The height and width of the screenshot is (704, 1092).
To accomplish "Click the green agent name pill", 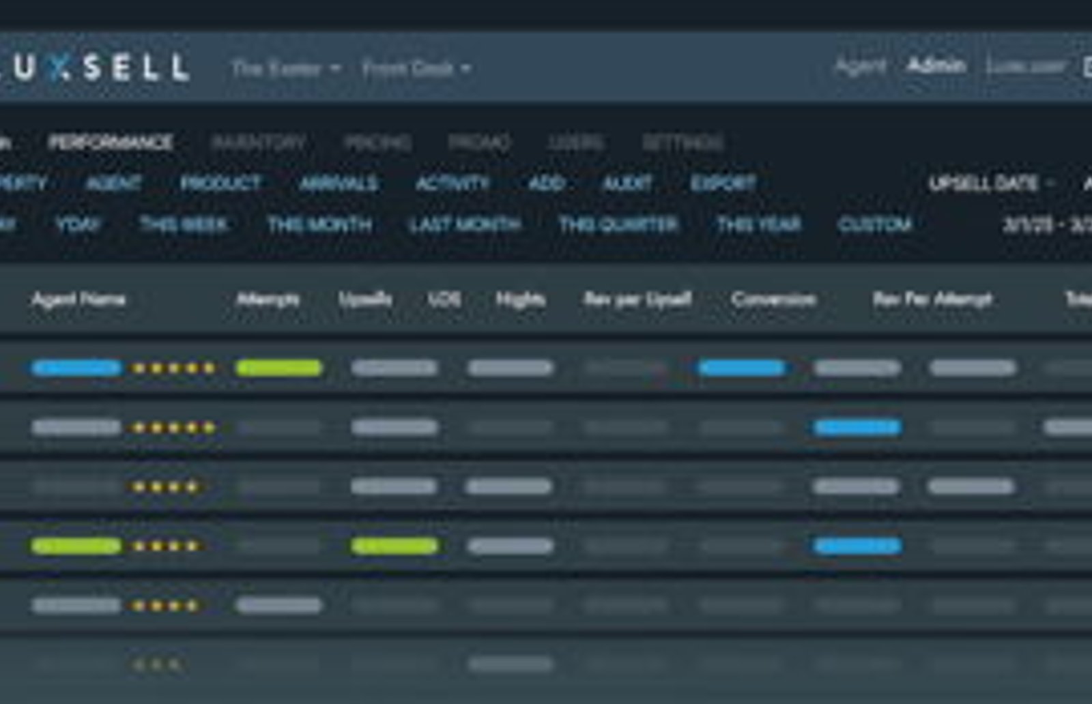I will [x=76, y=546].
